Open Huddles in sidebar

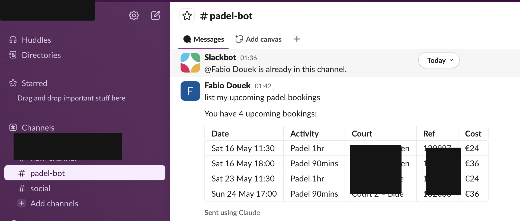(x=36, y=40)
